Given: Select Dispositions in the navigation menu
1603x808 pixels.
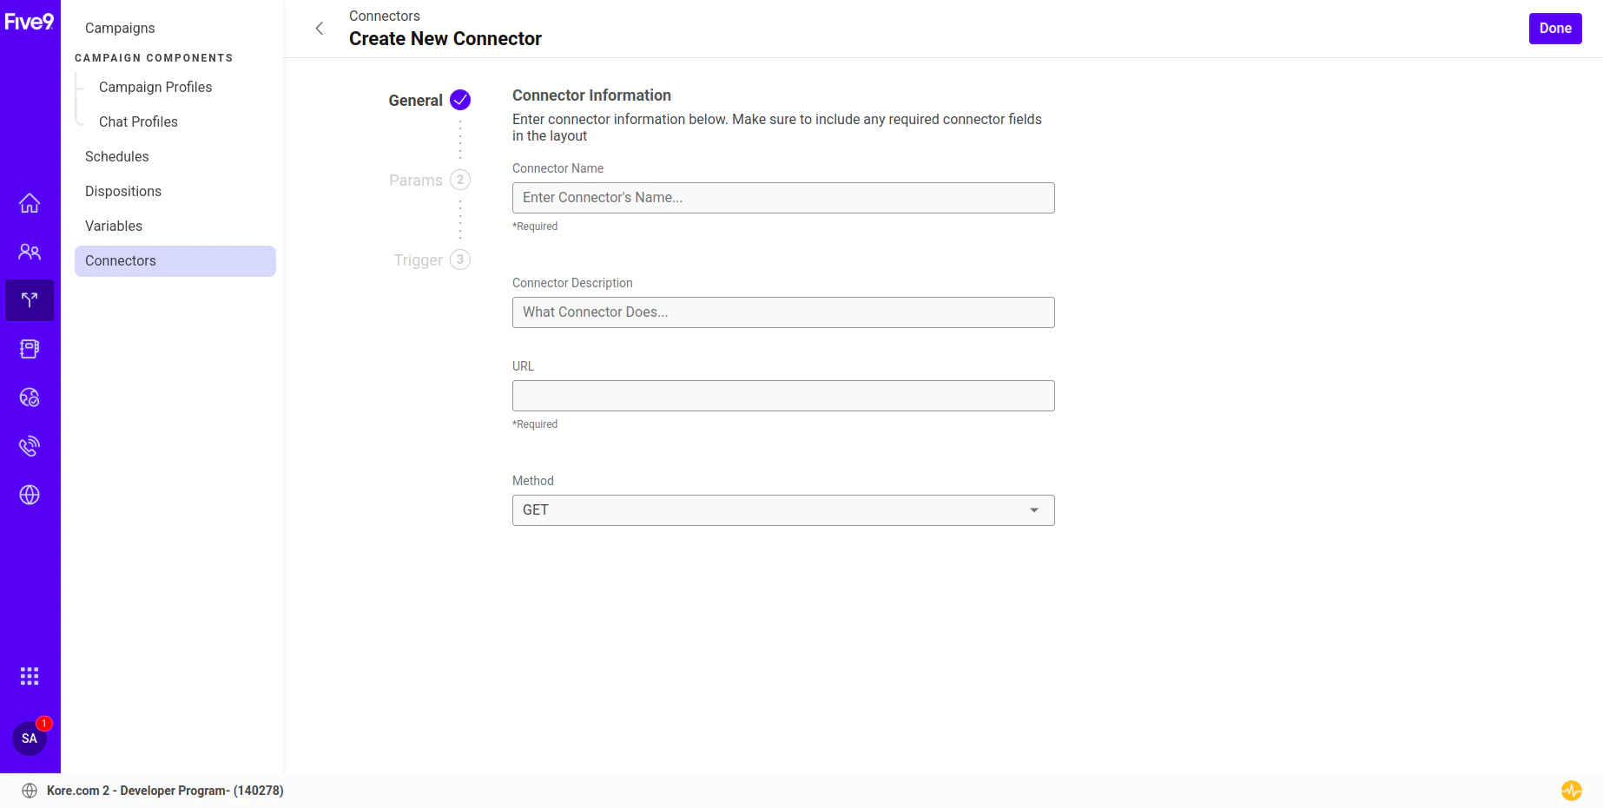Looking at the screenshot, I should (122, 191).
